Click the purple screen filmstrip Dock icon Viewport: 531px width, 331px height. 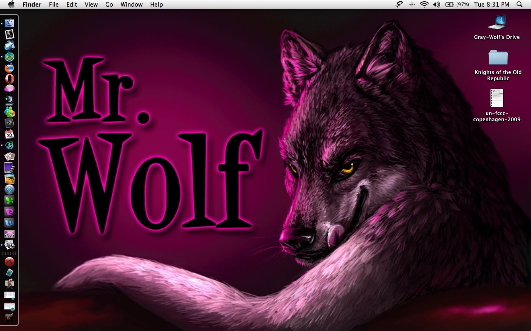click(10, 168)
